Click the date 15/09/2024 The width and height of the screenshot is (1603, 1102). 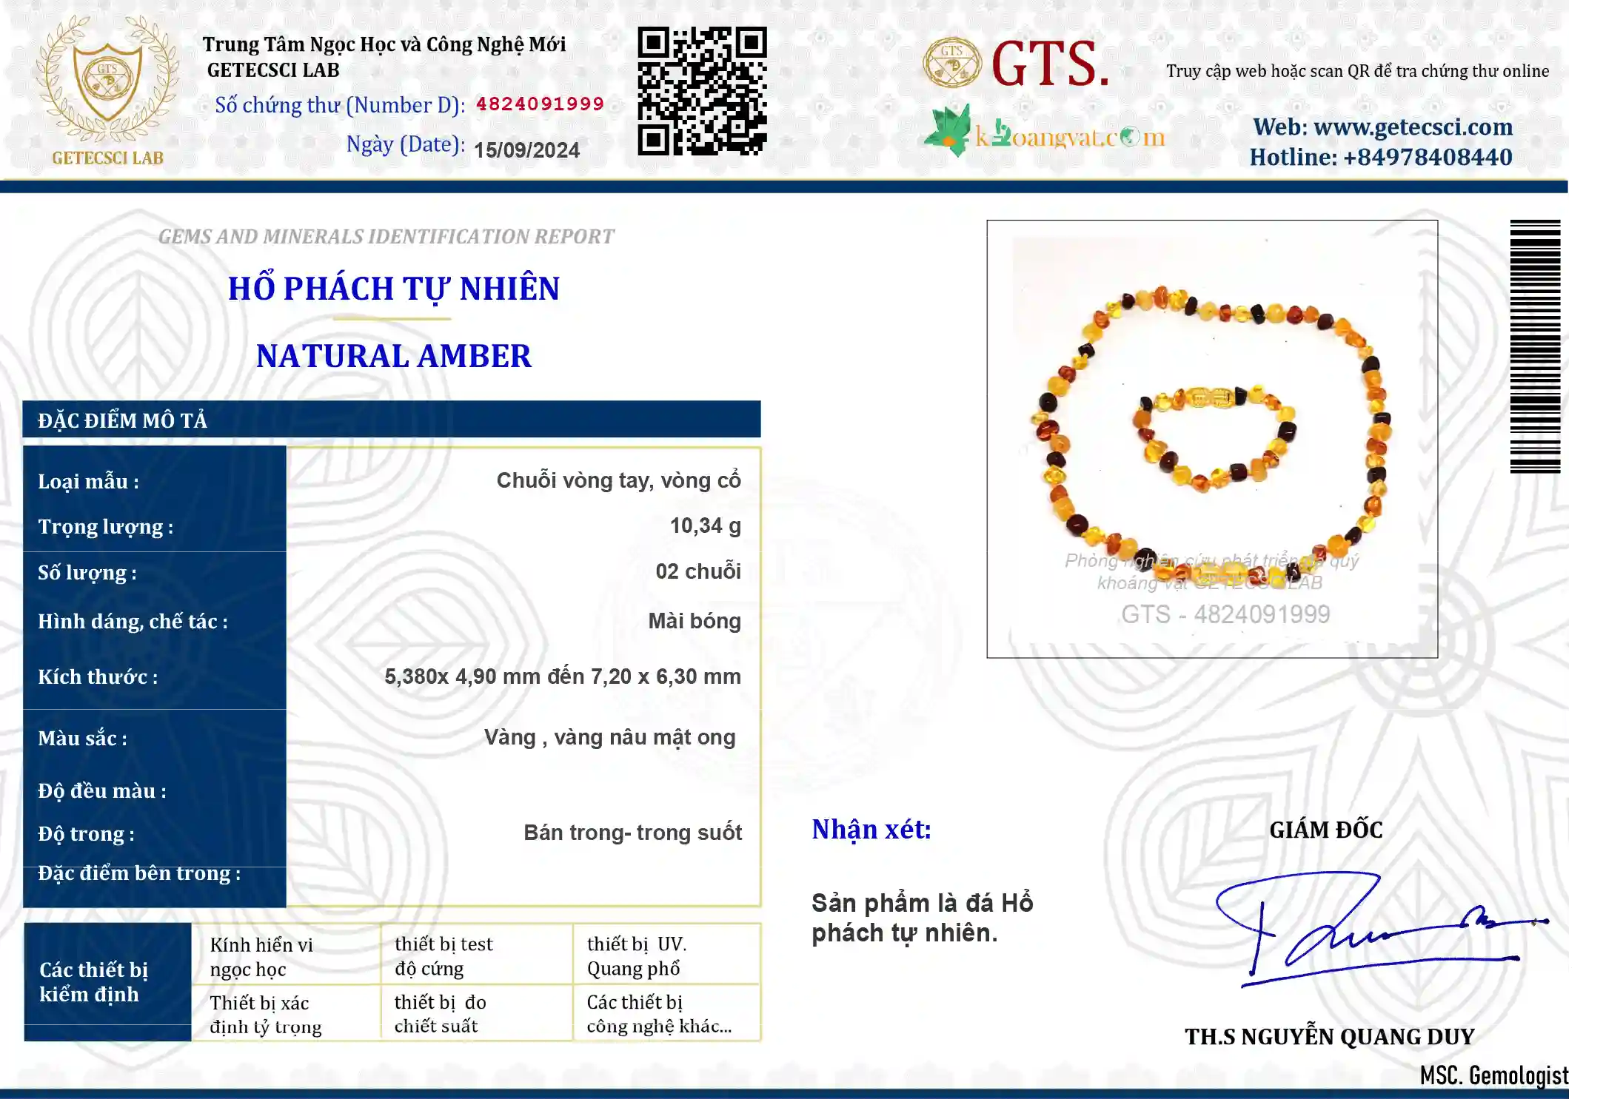pyautogui.click(x=526, y=150)
